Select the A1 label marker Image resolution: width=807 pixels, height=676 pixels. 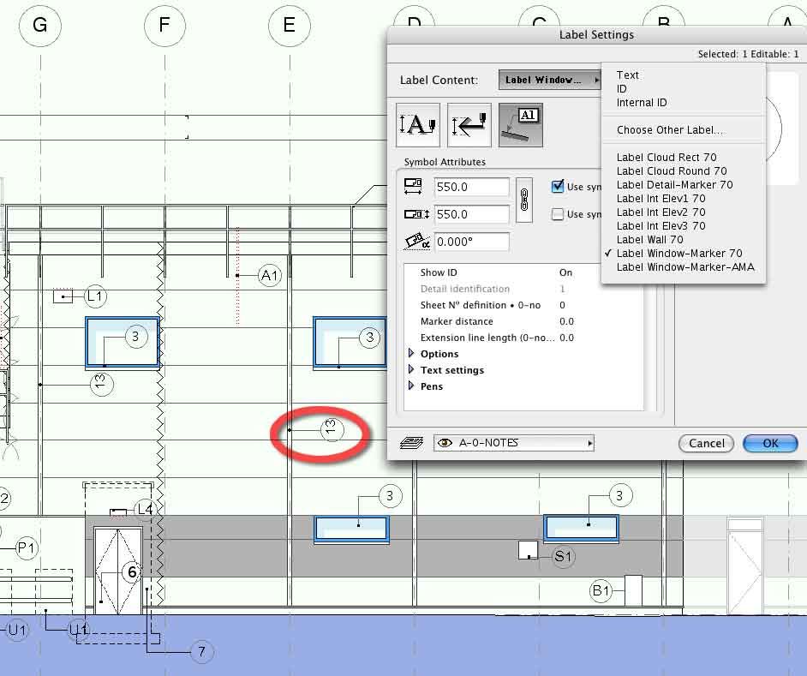point(270,275)
